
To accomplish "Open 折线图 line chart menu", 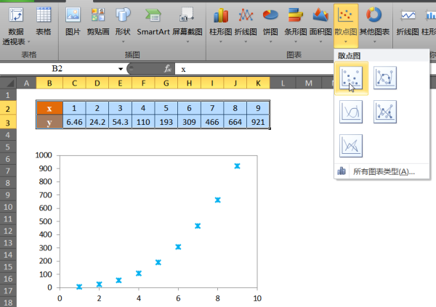I will click(246, 25).
